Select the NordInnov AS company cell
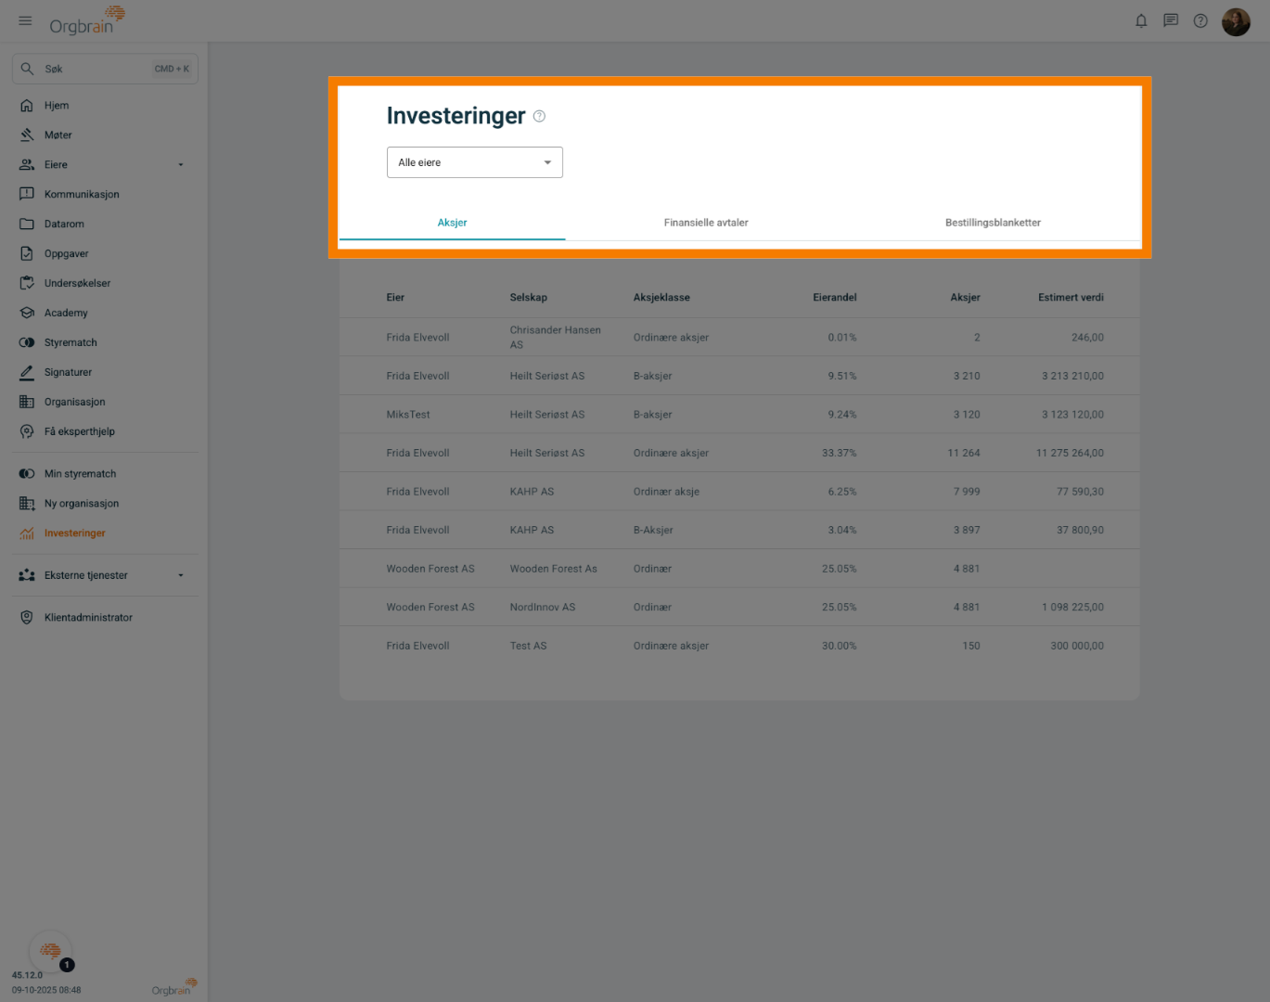Image resolution: width=1270 pixels, height=1002 pixels. (543, 608)
